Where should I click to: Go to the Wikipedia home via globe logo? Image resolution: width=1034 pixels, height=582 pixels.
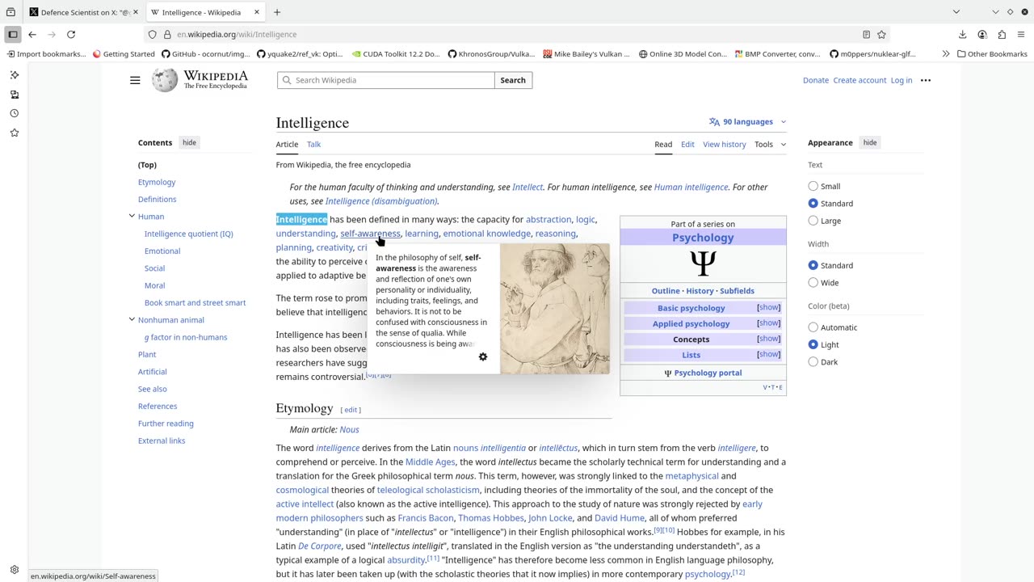(x=165, y=80)
